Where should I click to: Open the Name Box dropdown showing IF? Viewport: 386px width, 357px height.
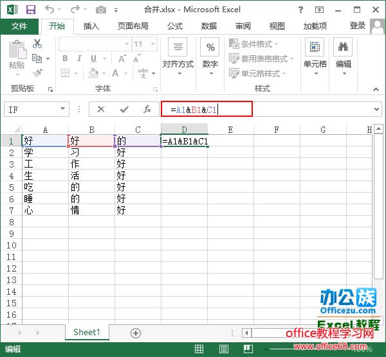tap(63, 109)
